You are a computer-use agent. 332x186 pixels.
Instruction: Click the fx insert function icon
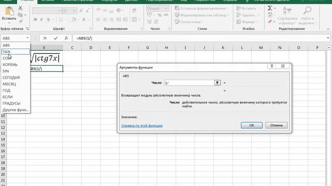tap(66, 38)
